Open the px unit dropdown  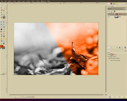click(17, 97)
